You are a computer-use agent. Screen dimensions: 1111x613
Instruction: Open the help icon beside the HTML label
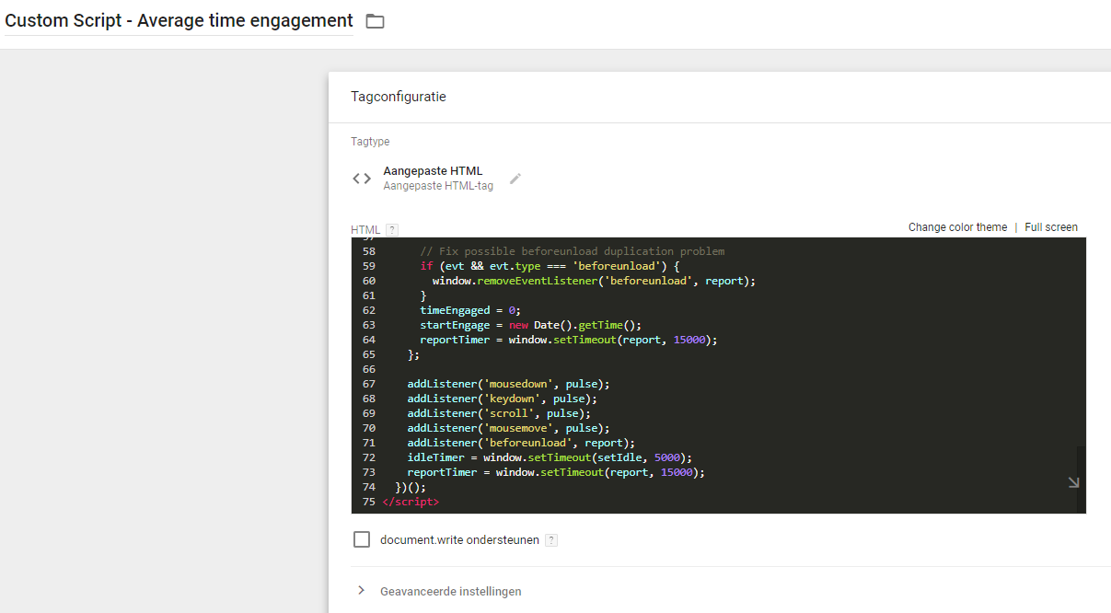tap(392, 230)
